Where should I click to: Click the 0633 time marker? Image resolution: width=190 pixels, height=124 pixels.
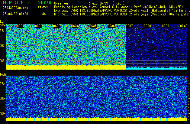click(57, 26)
